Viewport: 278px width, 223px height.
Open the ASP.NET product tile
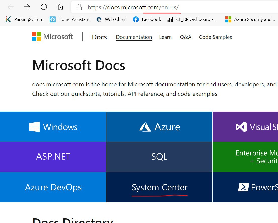point(53,157)
